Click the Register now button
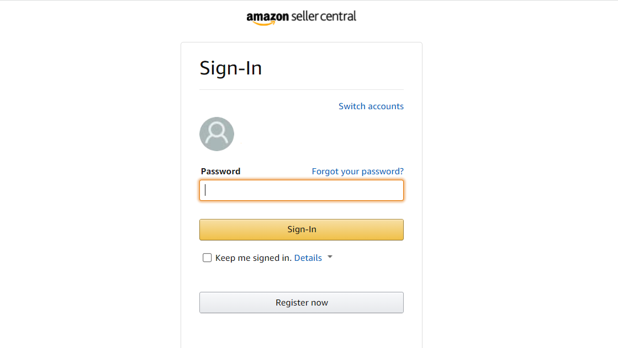 coord(302,302)
